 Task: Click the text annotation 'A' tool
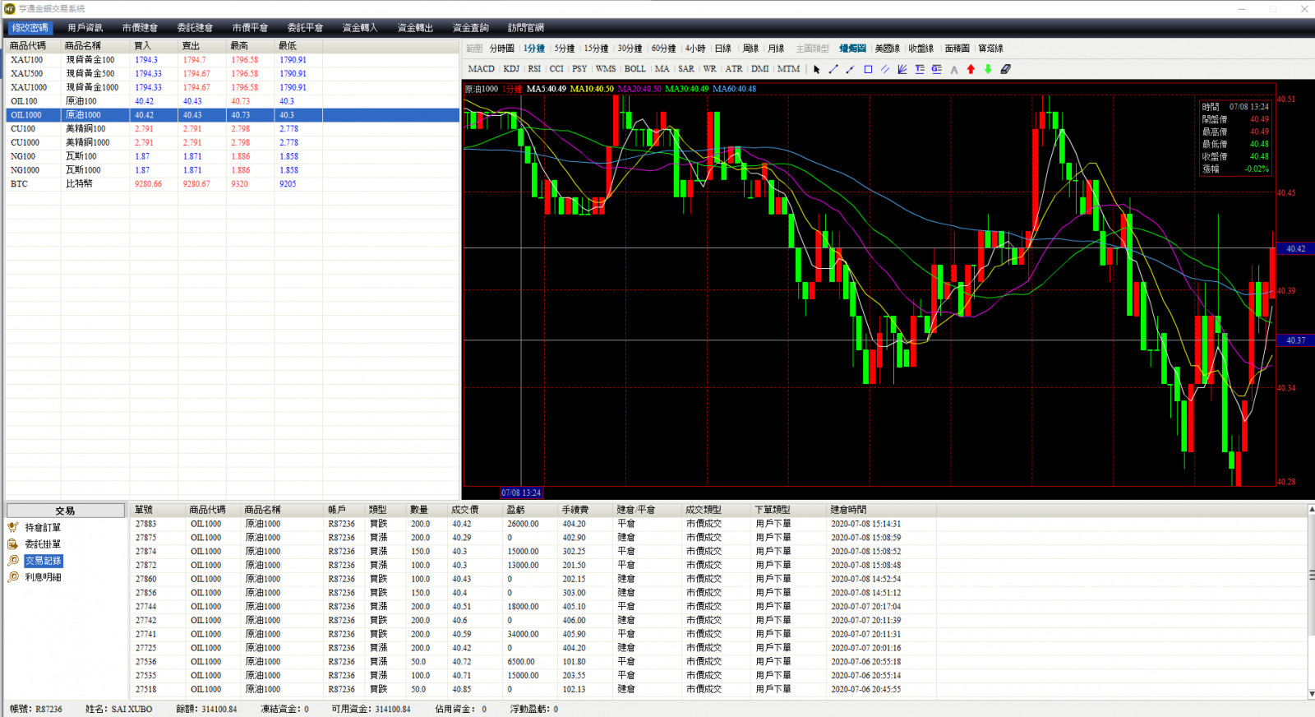click(x=953, y=70)
